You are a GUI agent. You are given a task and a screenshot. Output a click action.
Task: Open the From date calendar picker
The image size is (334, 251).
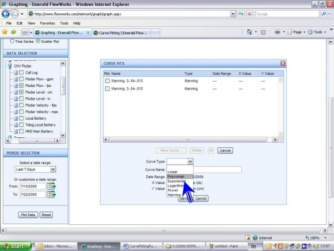[x=51, y=186]
